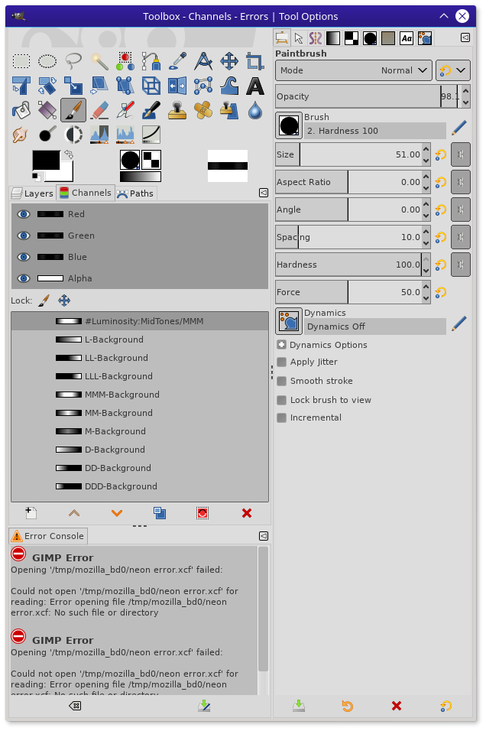Reset Force to default value
Viewport: 486px width, 731px height.
tap(441, 292)
